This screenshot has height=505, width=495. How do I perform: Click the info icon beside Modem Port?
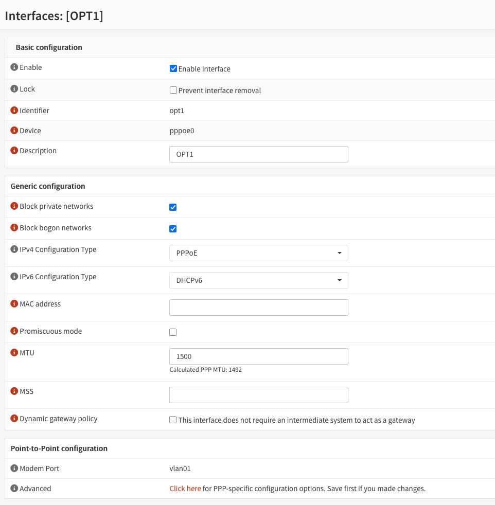tap(14, 468)
